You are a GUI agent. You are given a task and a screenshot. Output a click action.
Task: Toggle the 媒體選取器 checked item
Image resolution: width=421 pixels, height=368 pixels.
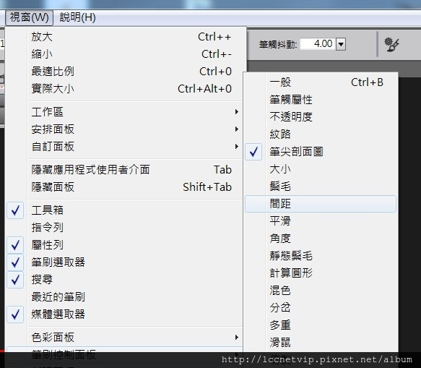click(125, 314)
